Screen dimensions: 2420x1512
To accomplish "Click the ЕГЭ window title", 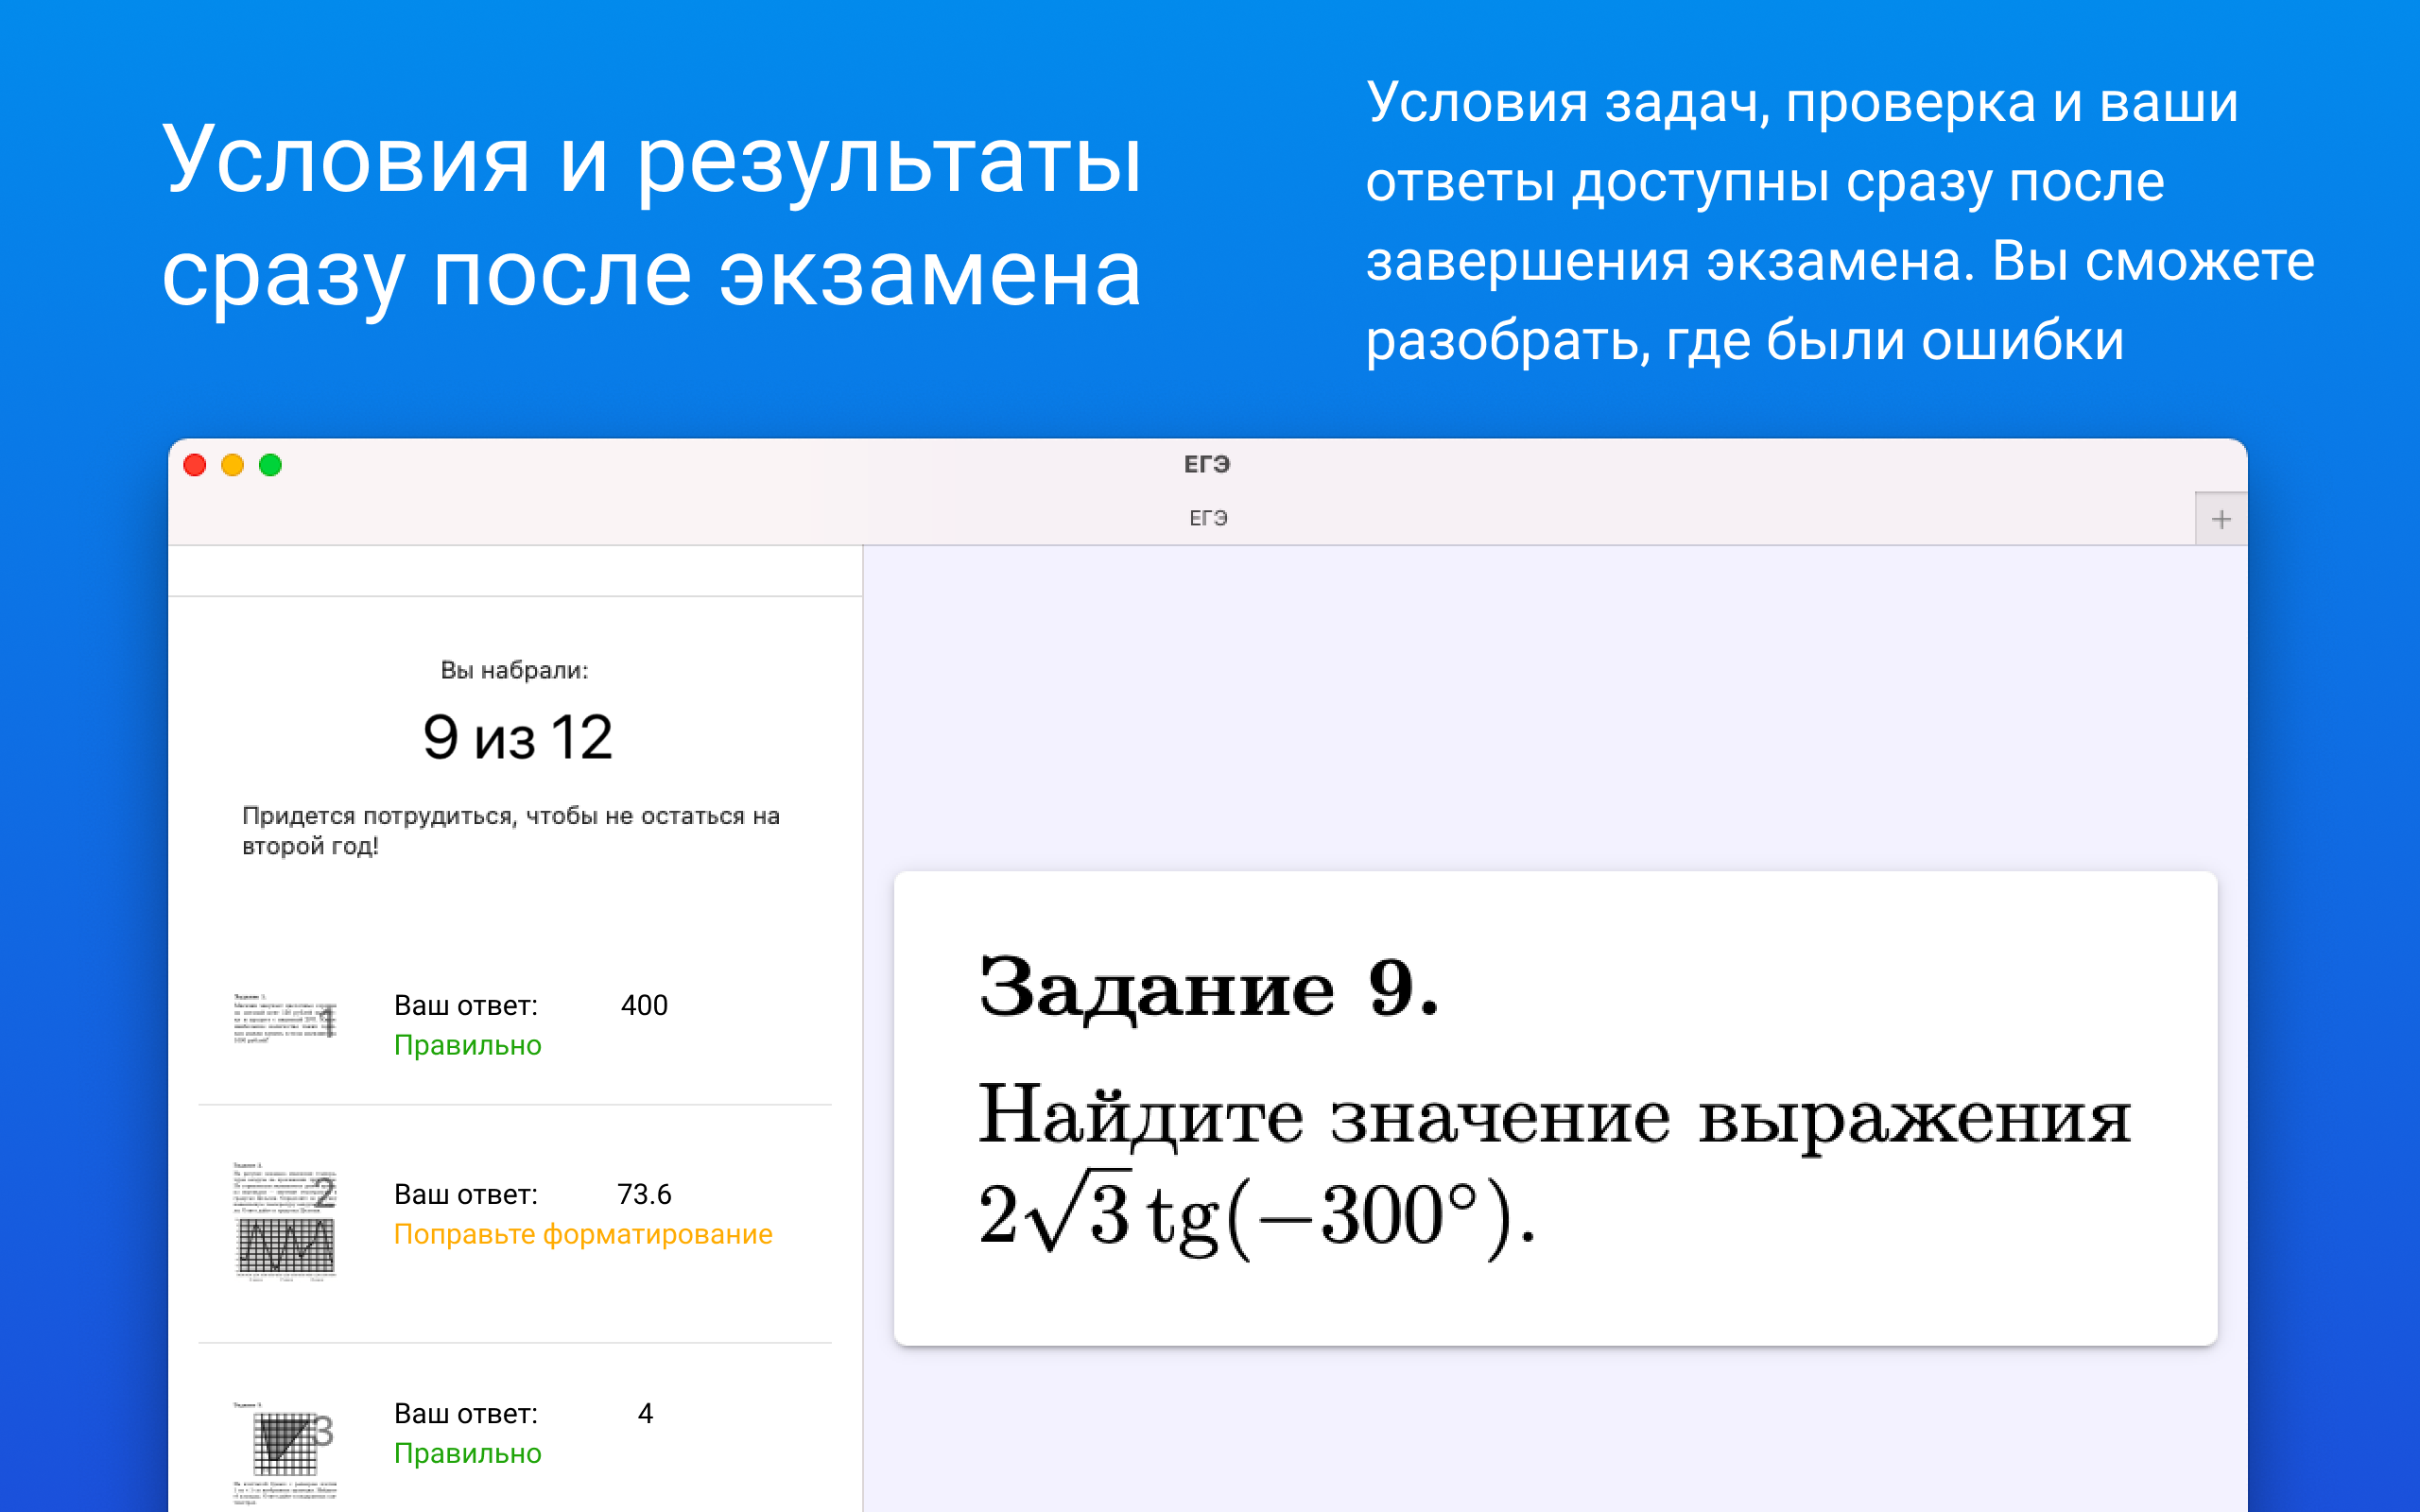I will (x=1207, y=464).
